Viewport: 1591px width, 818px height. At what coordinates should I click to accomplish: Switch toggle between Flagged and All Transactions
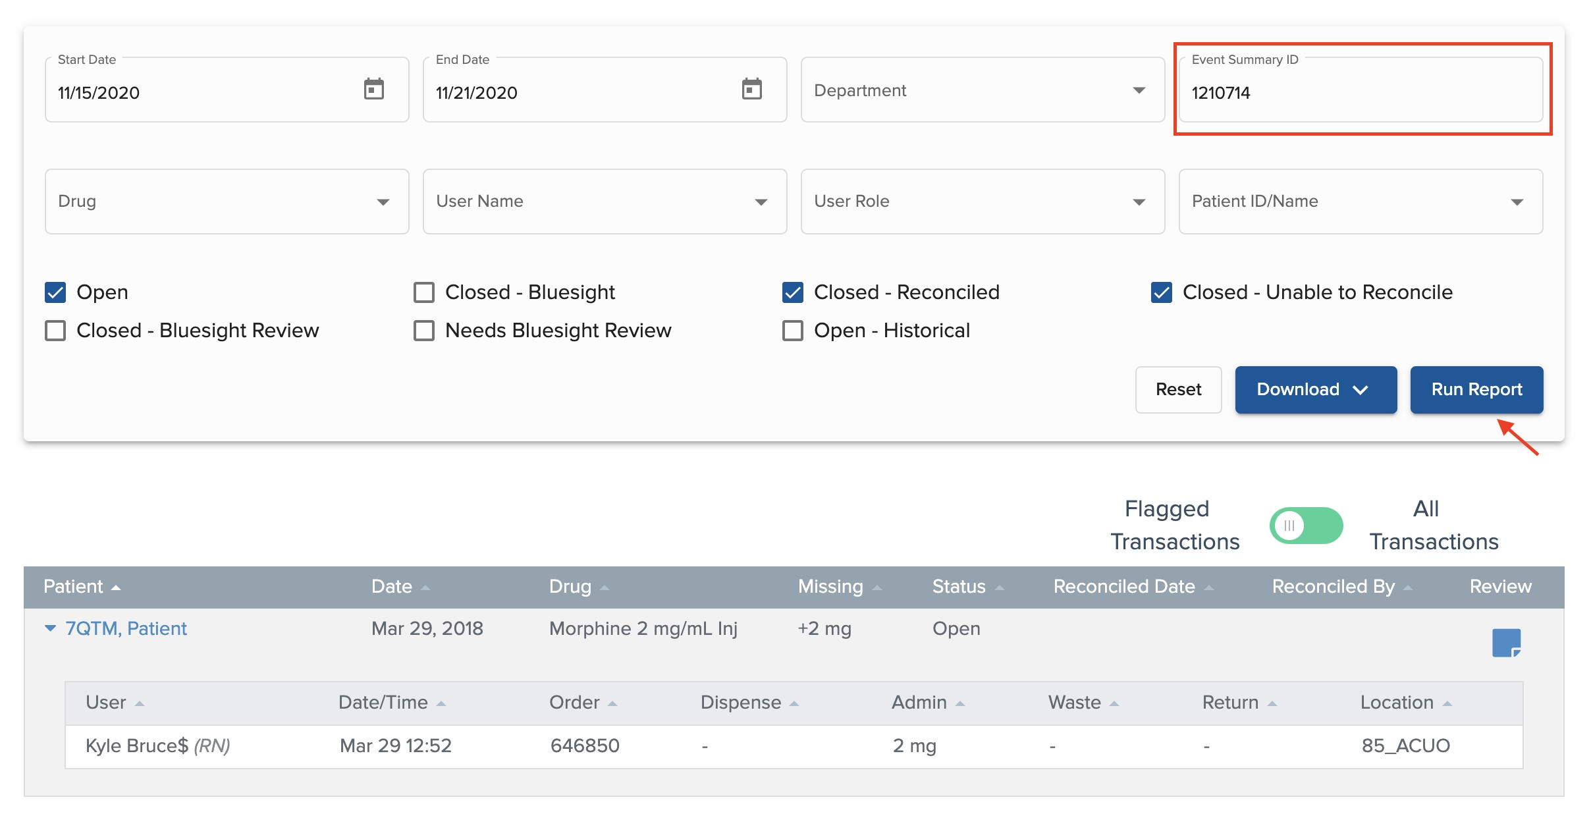(1305, 526)
